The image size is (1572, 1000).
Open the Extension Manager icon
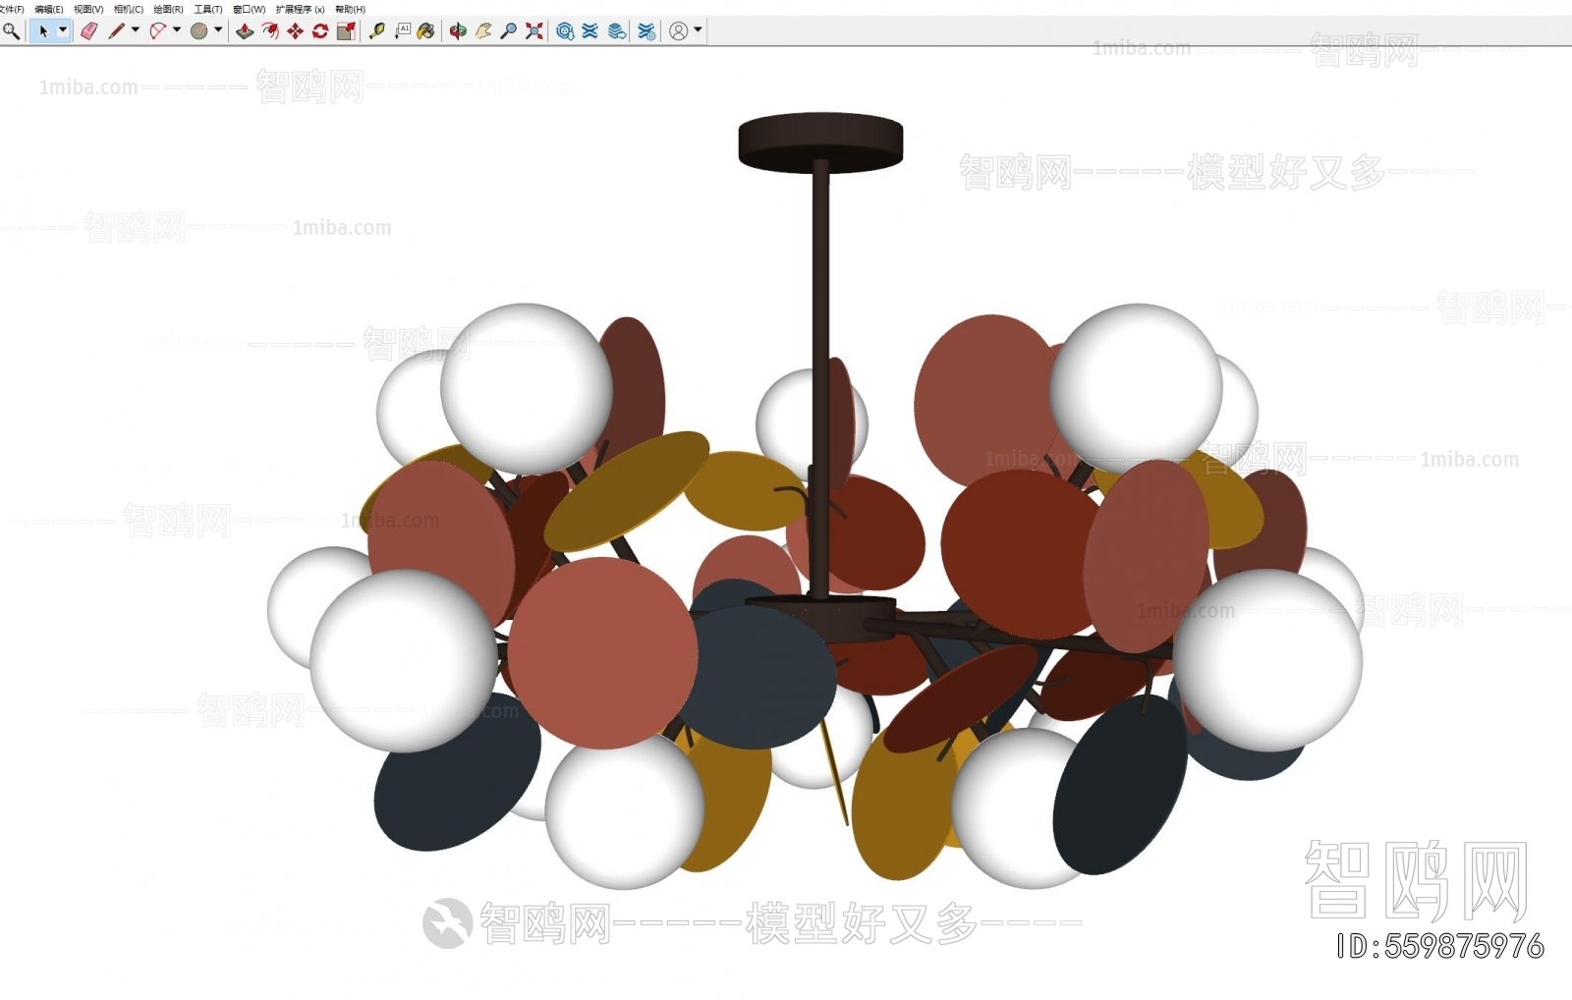646,31
